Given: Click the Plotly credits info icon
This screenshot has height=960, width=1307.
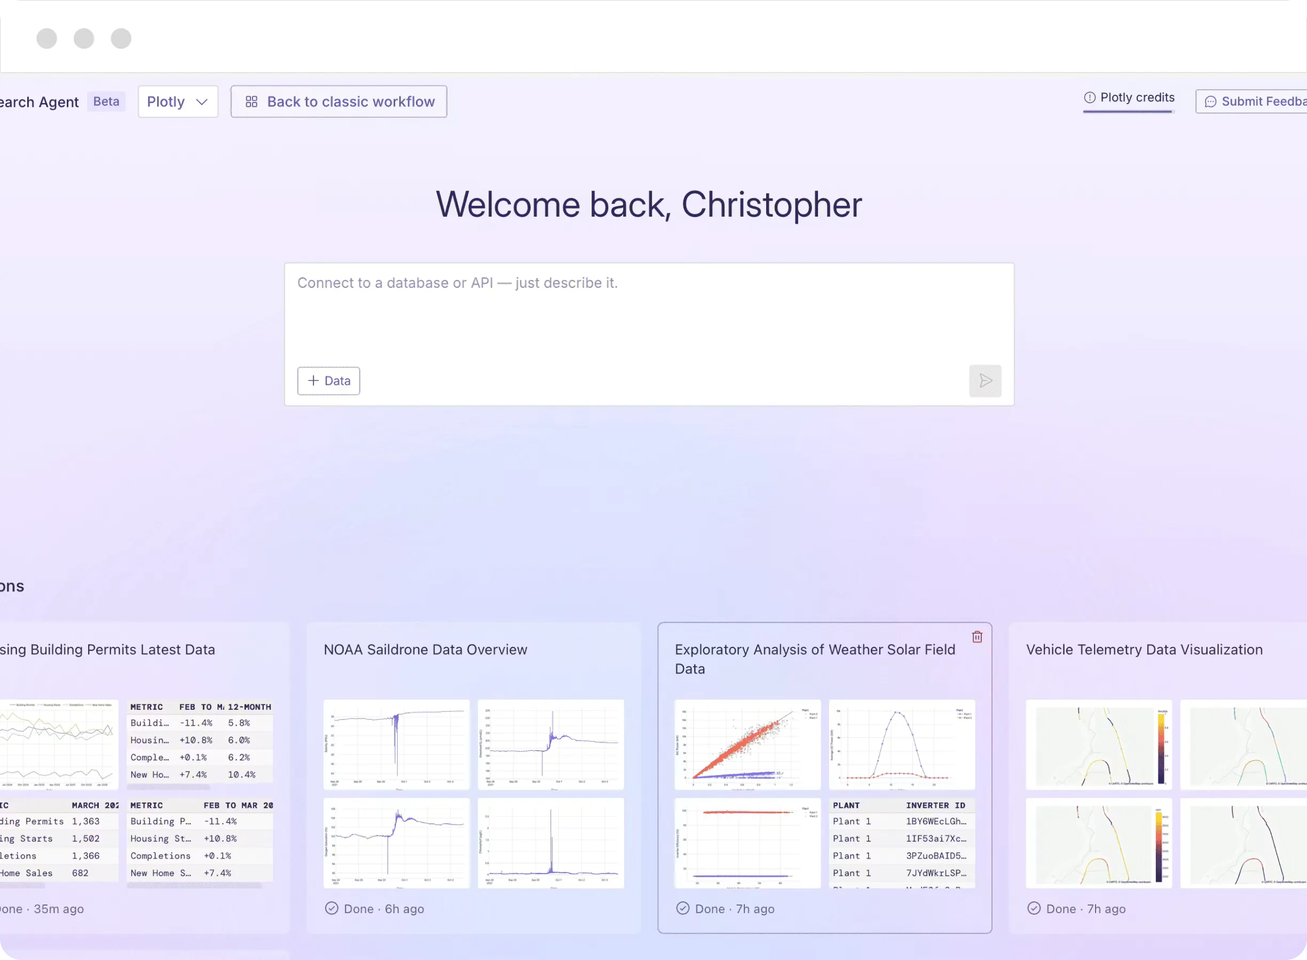Looking at the screenshot, I should coord(1090,98).
